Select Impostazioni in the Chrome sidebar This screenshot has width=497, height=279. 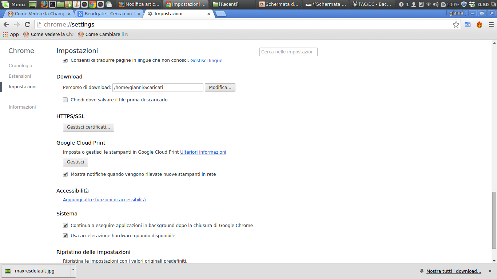click(x=23, y=87)
